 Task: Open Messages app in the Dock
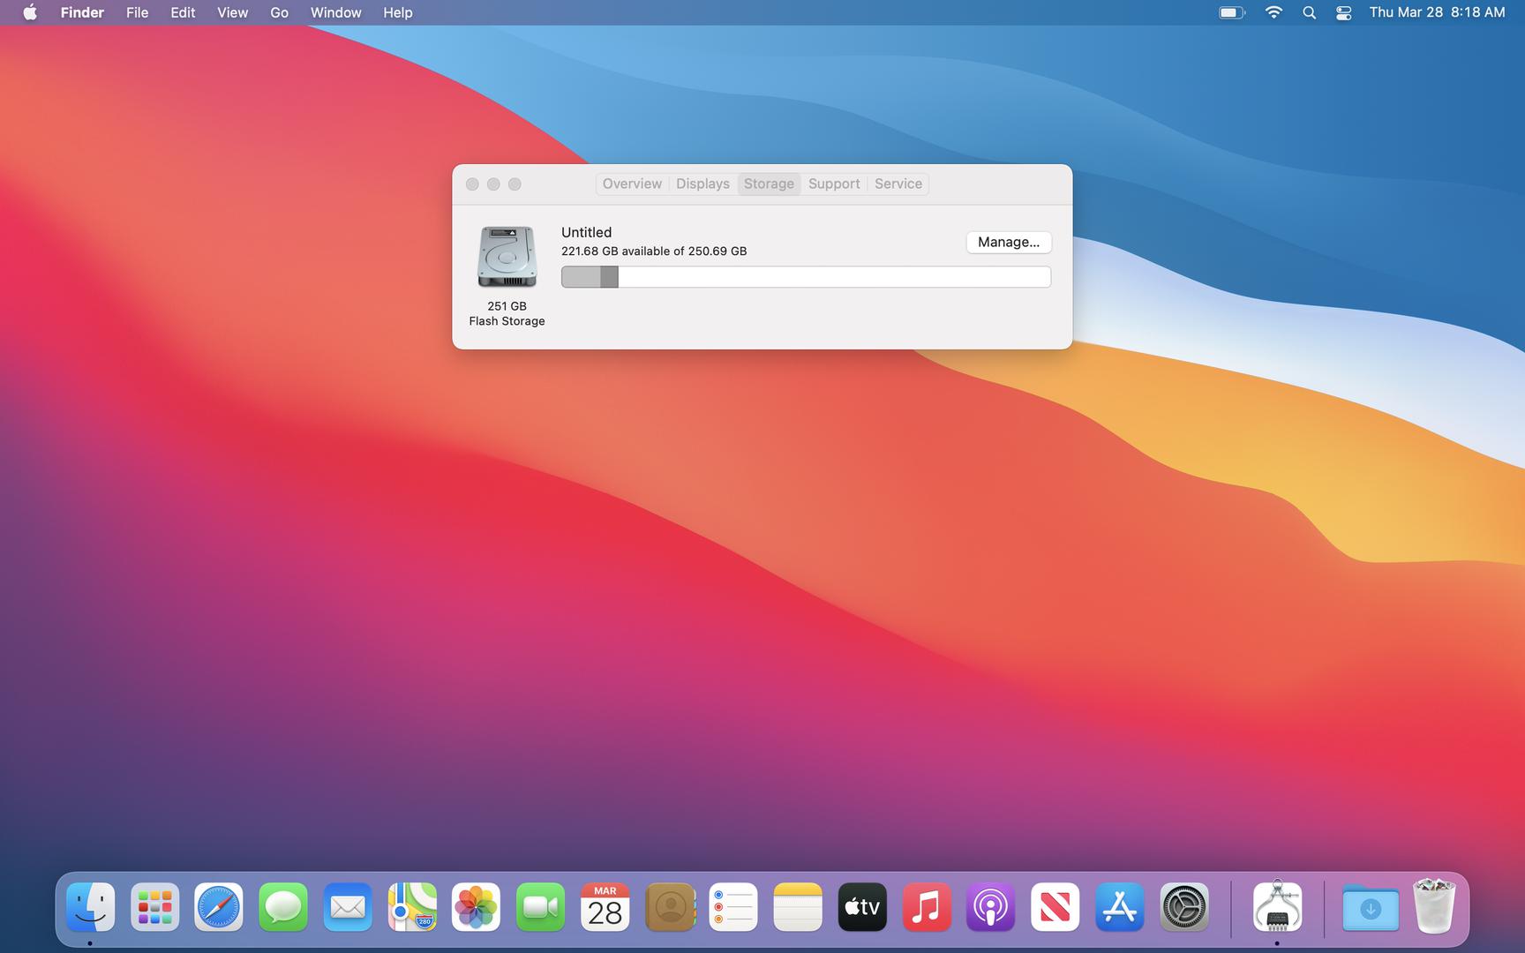pyautogui.click(x=283, y=907)
